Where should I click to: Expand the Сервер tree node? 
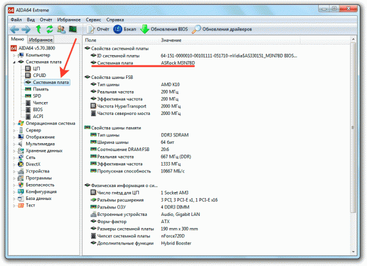14,130
